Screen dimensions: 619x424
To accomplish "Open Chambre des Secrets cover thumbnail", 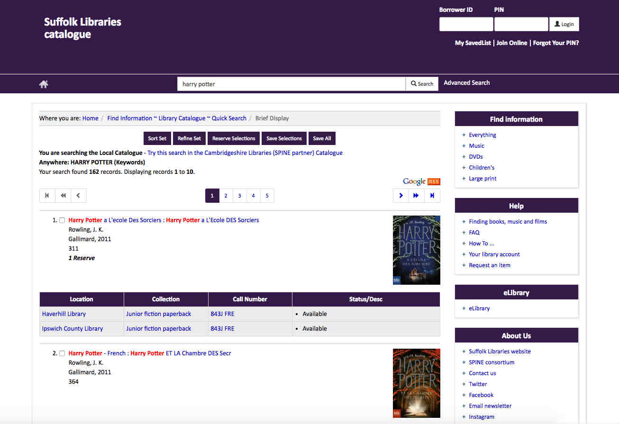I will tap(417, 383).
